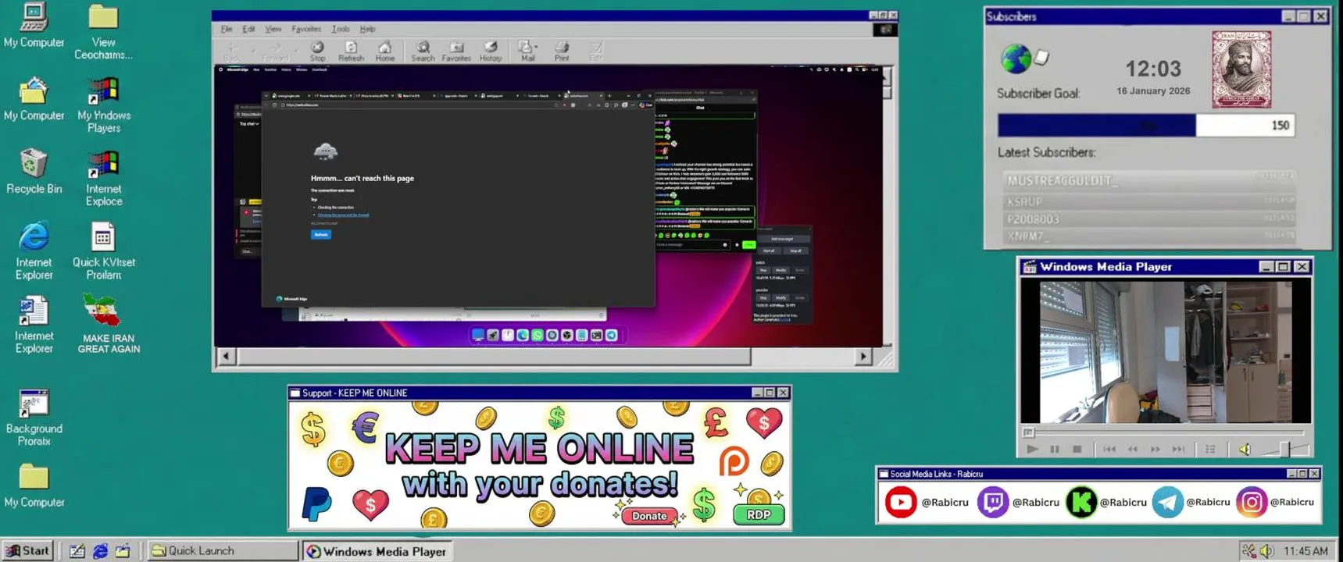The width and height of the screenshot is (1343, 562).
Task: Click the Internet Explorer quick launch icon
Action: (x=100, y=550)
